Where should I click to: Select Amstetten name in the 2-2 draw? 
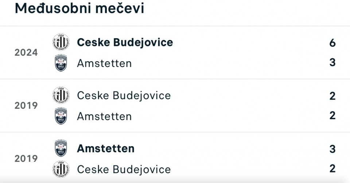(x=104, y=116)
